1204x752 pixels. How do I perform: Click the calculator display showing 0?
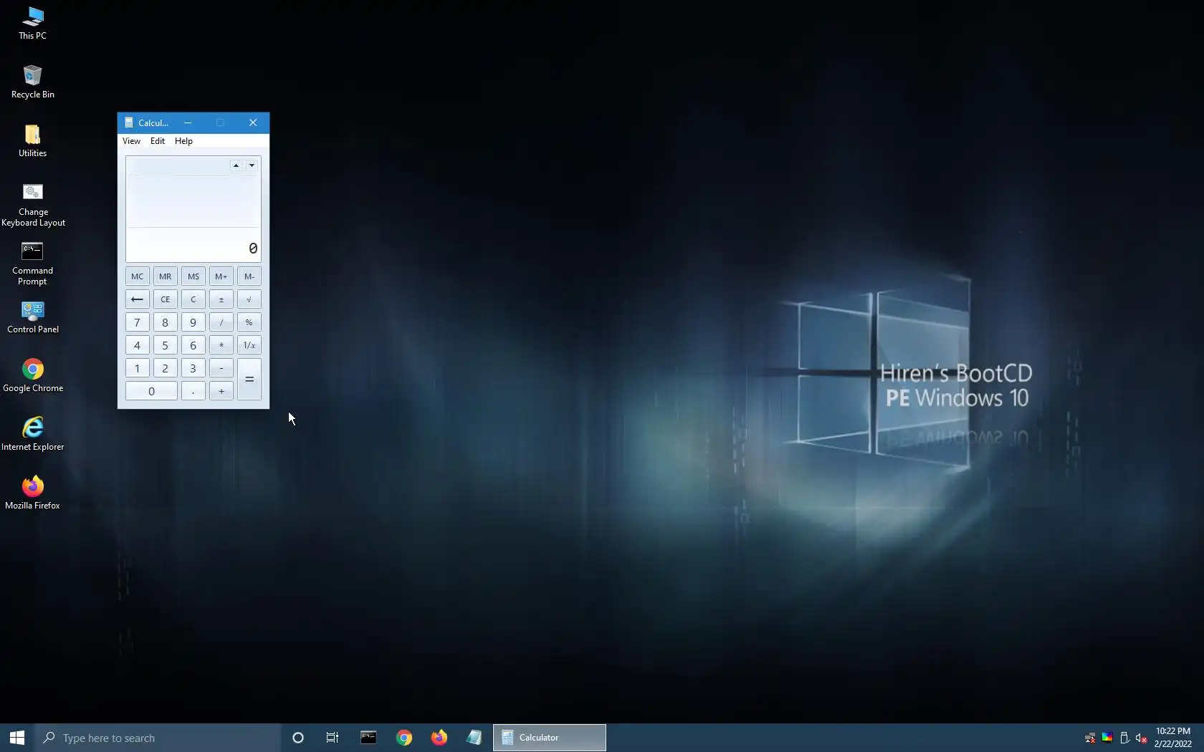coord(193,248)
